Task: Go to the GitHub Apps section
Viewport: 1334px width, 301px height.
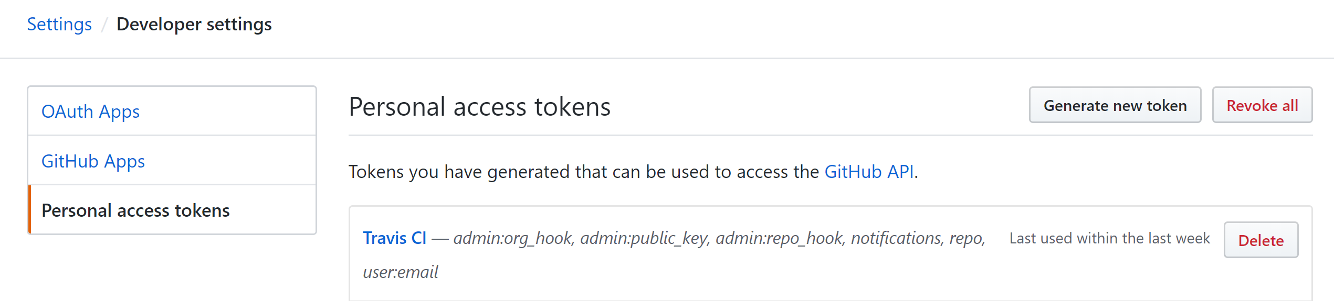Action: 93,161
